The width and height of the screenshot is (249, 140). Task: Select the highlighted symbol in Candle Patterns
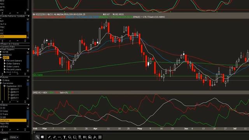click(x=13, y=37)
